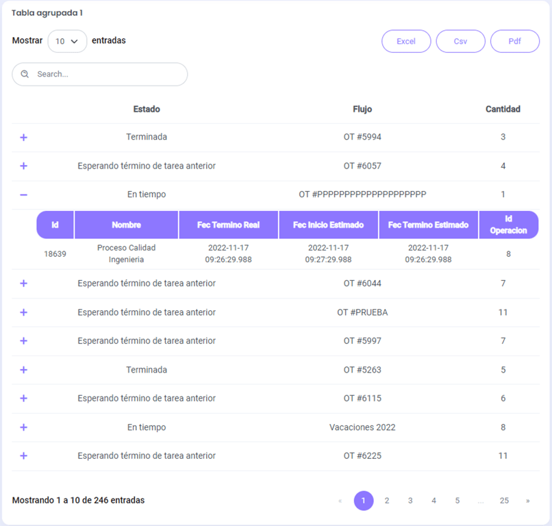Click the next page arrow
This screenshot has height=526, width=552.
(528, 501)
